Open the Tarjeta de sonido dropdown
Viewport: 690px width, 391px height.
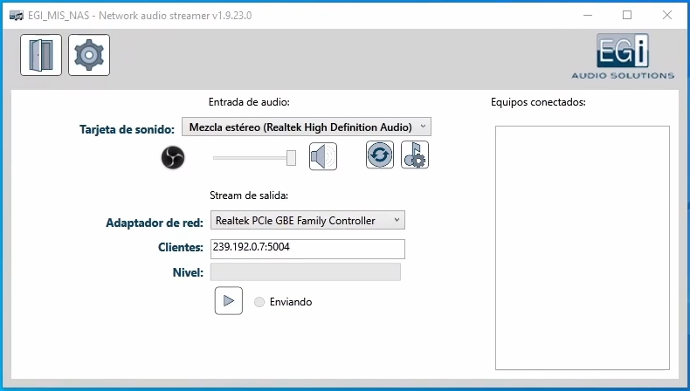tap(307, 127)
